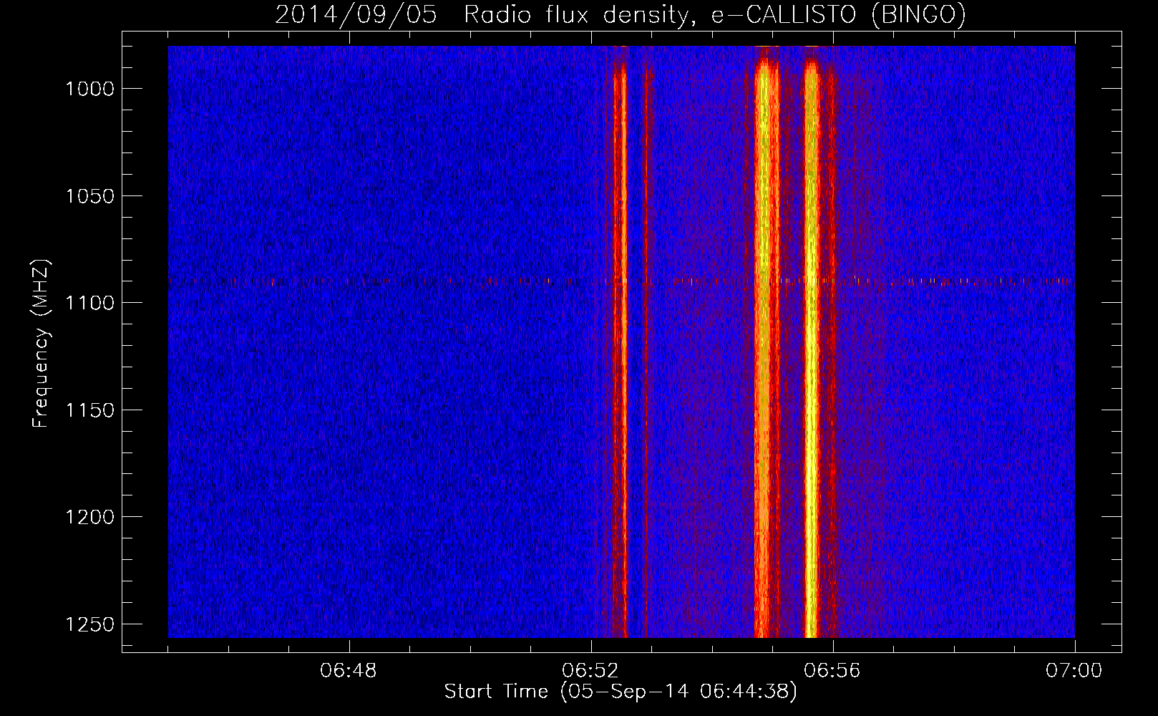This screenshot has height=716, width=1158.
Task: Select the 1000 frequency tick label
Action: pos(90,89)
